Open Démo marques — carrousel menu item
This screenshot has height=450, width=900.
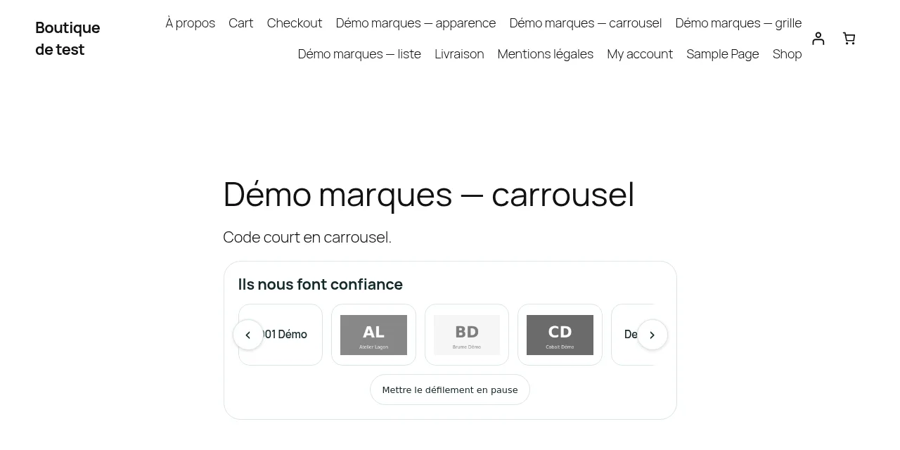pyautogui.click(x=586, y=23)
